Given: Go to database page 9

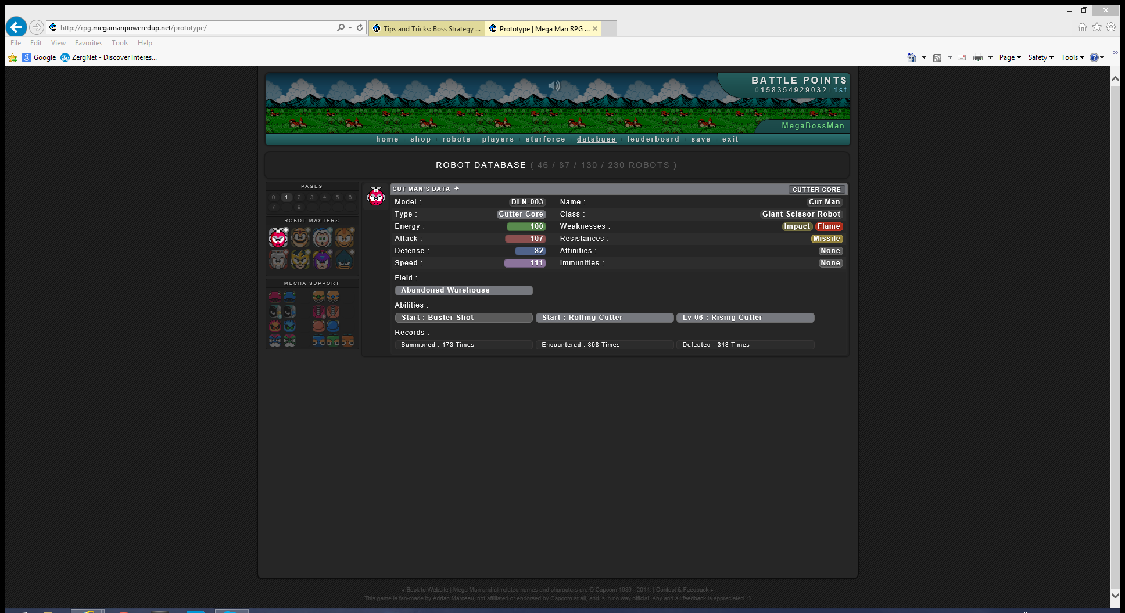Looking at the screenshot, I should pos(299,207).
